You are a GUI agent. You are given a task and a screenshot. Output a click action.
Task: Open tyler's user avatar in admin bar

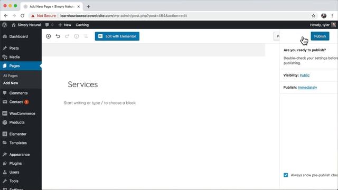[x=333, y=25]
